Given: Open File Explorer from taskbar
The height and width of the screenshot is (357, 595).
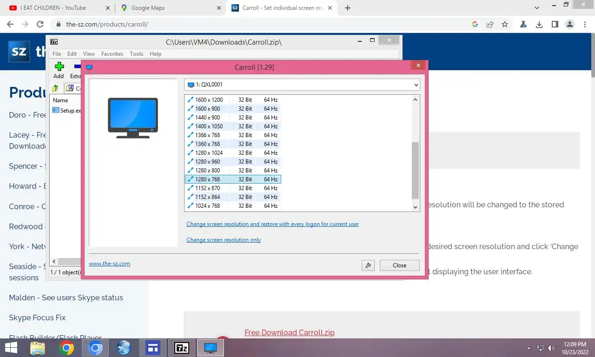Looking at the screenshot, I should coord(38,348).
